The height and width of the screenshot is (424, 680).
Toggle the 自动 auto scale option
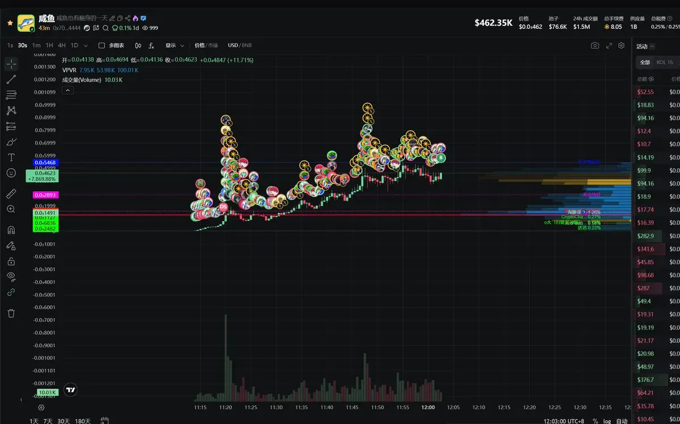pyautogui.click(x=622, y=421)
